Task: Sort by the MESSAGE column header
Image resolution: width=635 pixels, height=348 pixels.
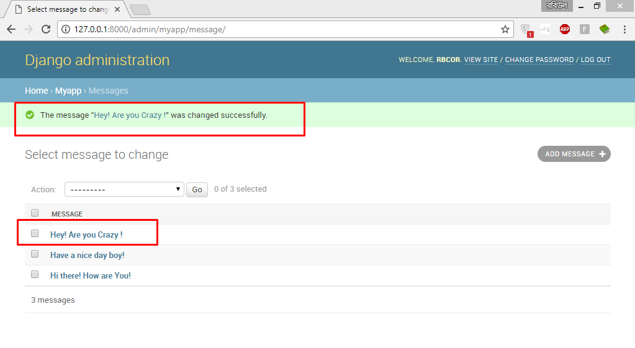Action: pyautogui.click(x=67, y=214)
